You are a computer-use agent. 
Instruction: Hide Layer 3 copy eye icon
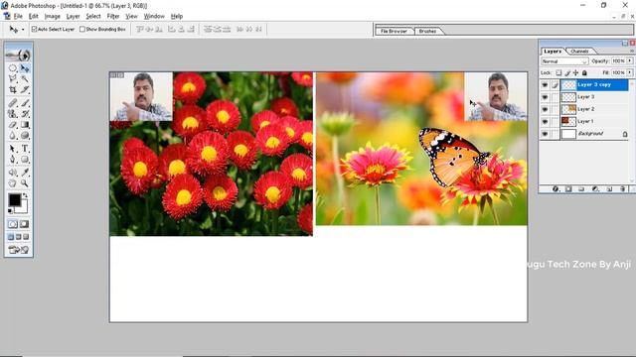(x=545, y=85)
